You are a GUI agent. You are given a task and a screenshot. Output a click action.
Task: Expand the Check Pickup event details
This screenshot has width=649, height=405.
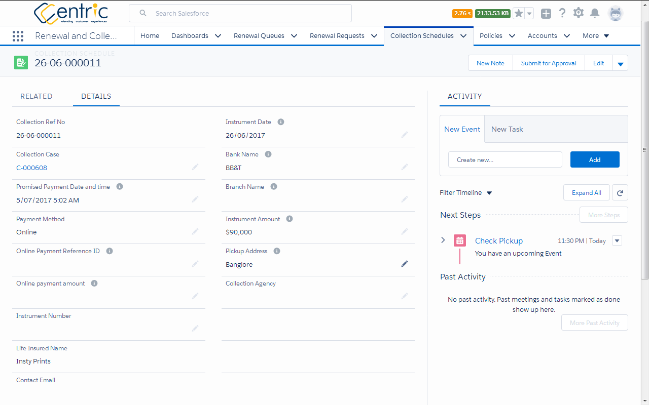pos(443,240)
